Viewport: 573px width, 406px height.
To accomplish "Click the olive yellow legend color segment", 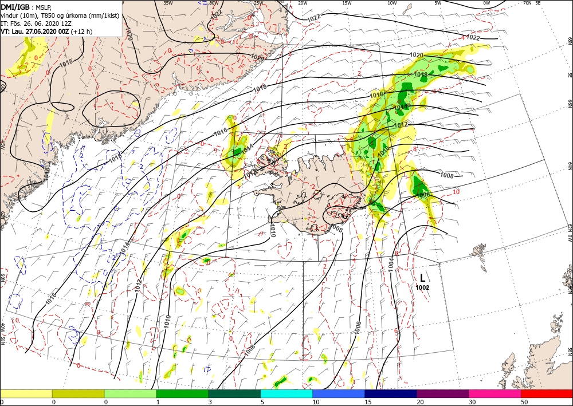I will click(x=78, y=393).
